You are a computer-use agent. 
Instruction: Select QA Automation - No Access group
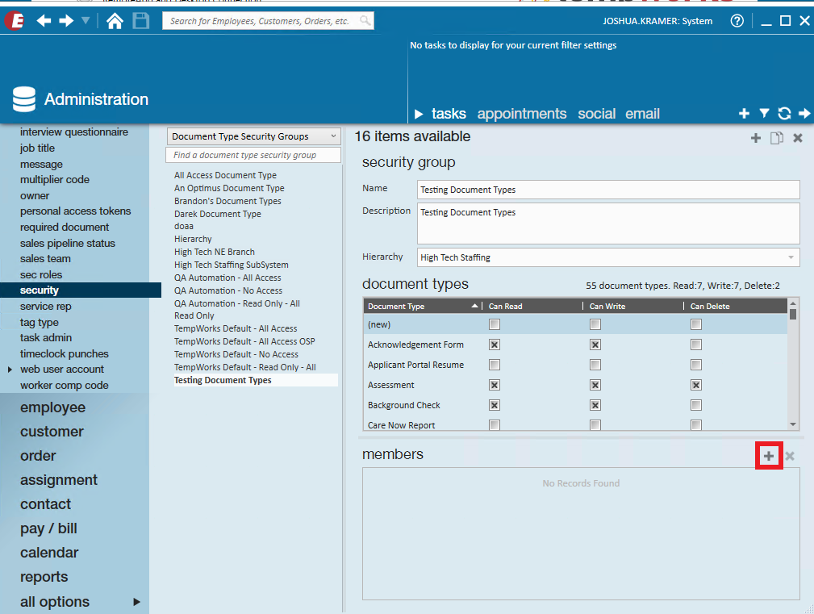[228, 290]
